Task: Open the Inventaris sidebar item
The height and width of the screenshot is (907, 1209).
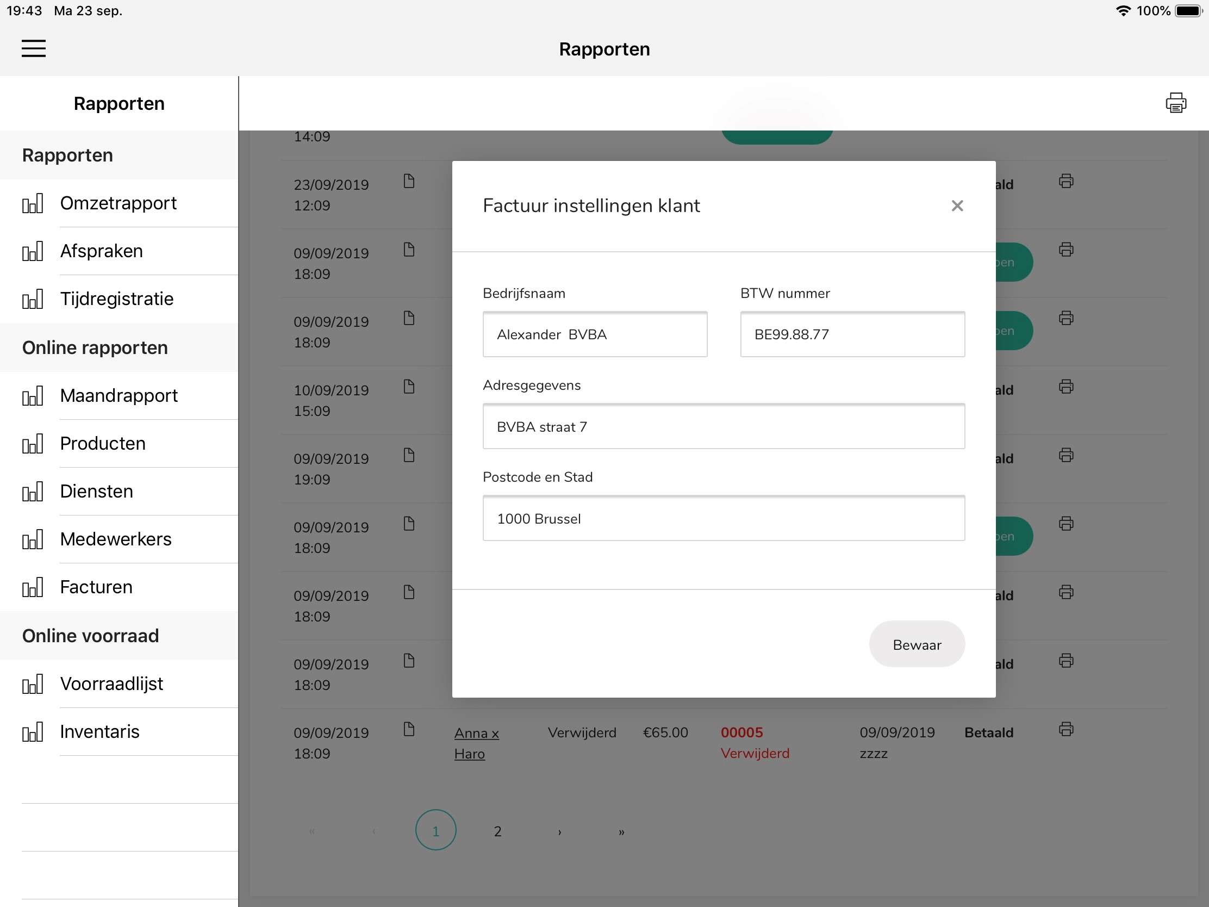Action: click(x=99, y=731)
